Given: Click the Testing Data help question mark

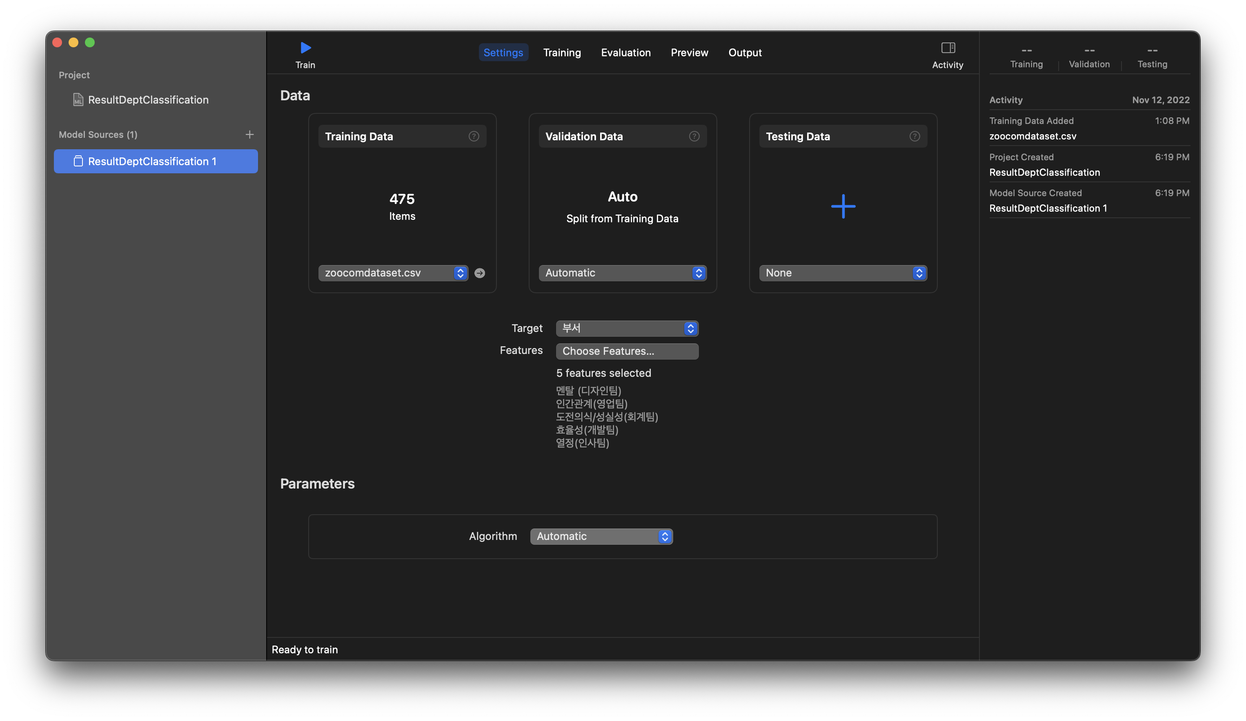Looking at the screenshot, I should (914, 136).
